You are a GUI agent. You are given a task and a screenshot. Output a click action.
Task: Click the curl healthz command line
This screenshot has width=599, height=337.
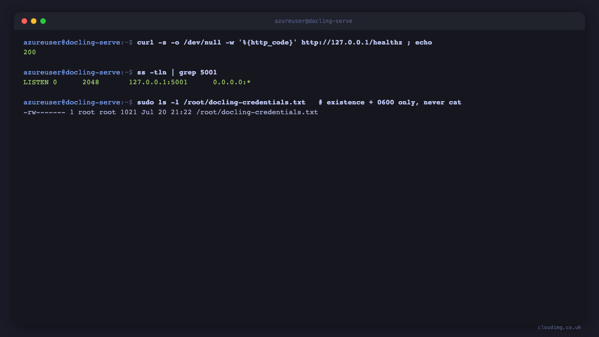285,43
